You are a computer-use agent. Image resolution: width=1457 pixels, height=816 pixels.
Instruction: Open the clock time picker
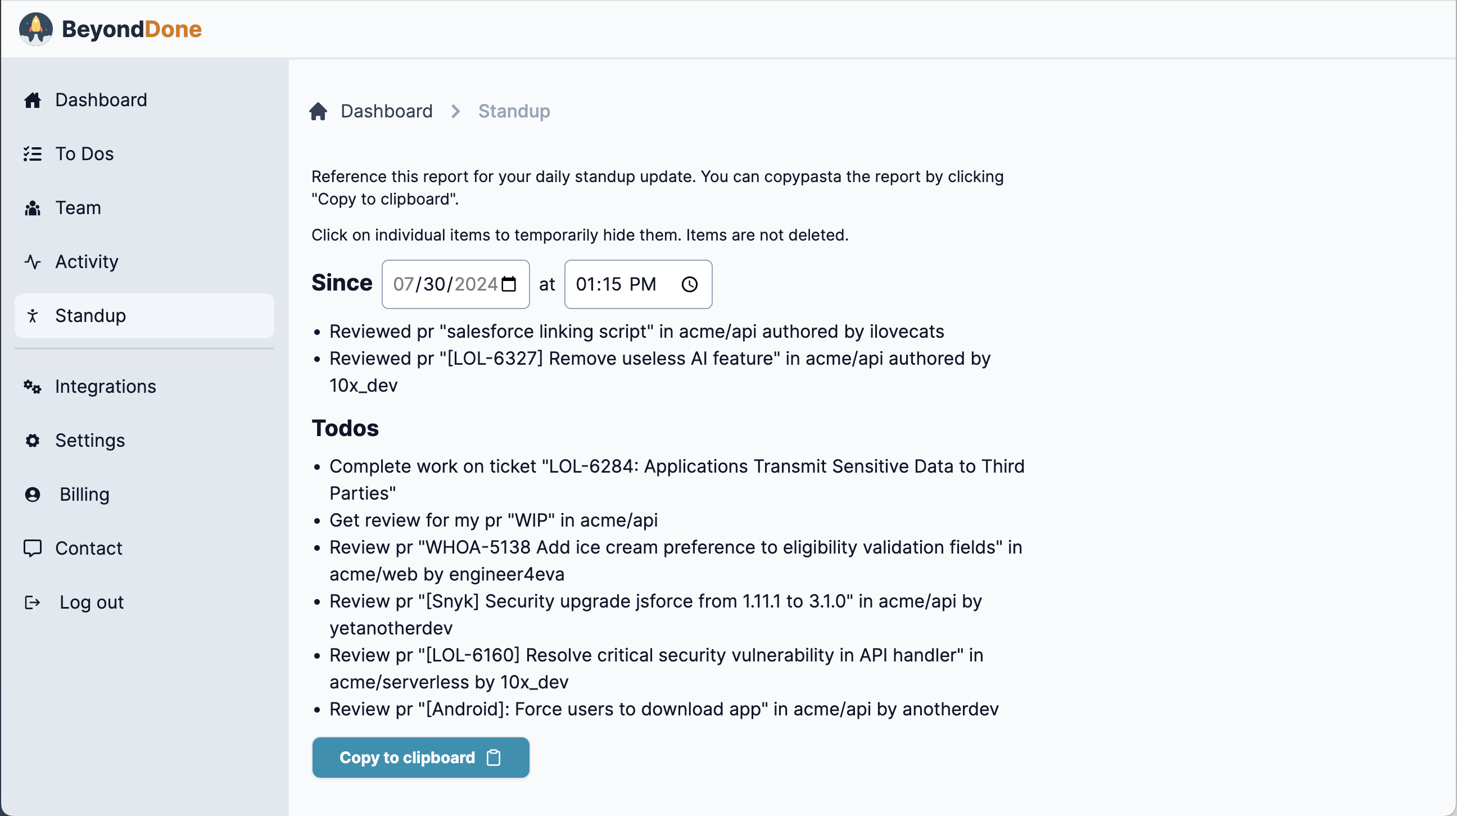[x=690, y=284]
